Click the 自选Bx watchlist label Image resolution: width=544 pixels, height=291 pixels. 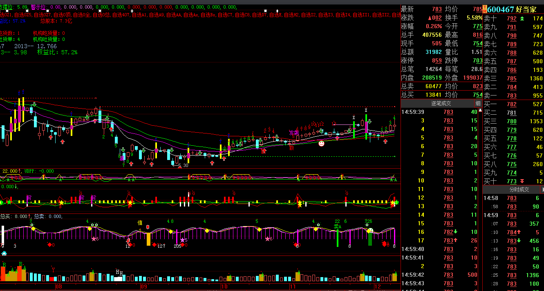[208, 15]
